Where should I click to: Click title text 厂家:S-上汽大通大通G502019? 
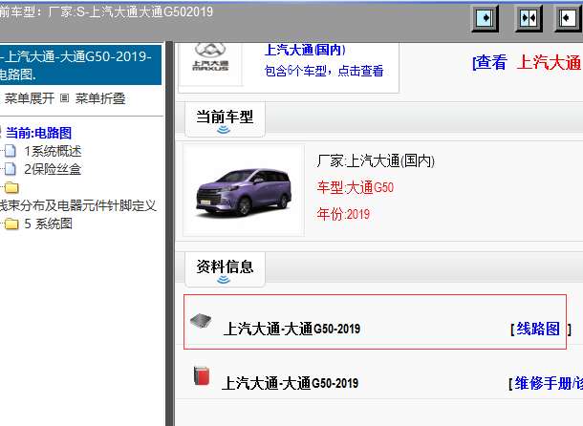tap(130, 11)
